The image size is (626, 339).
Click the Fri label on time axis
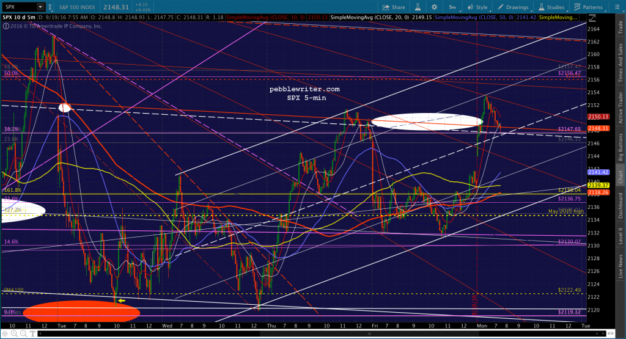coord(375,326)
